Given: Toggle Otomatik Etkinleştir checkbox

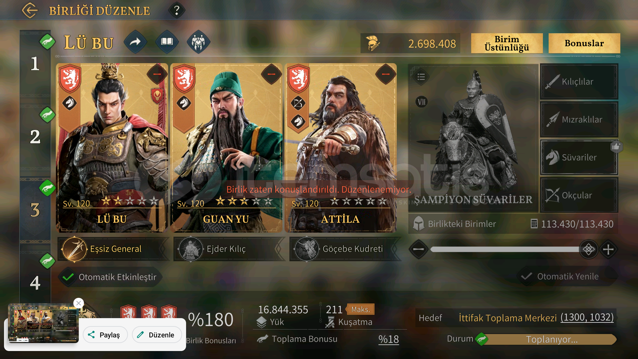Looking at the screenshot, I should click(x=68, y=277).
